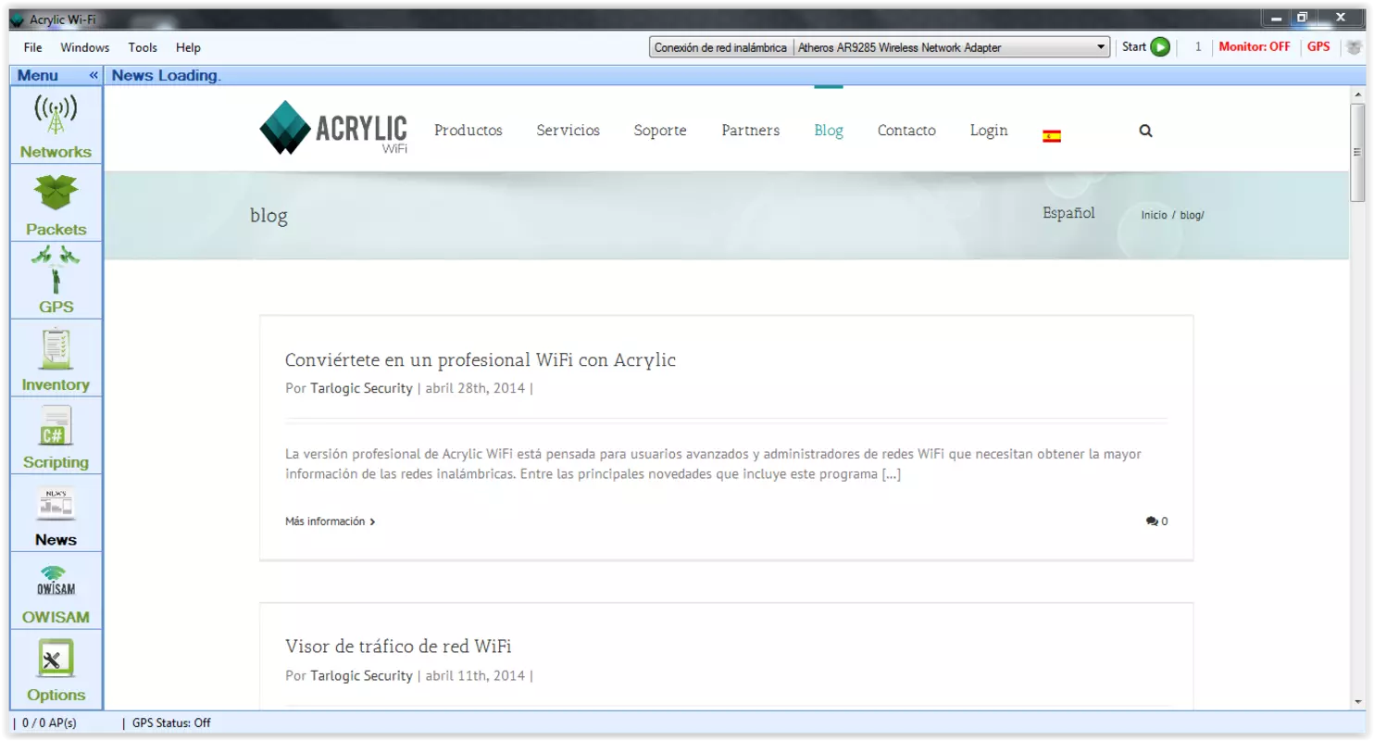
Task: Click the "[...]" excerpt continuation
Action: pyautogui.click(x=891, y=474)
